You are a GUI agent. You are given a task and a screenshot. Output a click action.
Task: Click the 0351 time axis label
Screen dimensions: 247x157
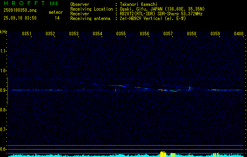click(x=27, y=34)
